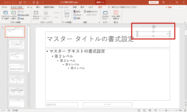Click the Save icon in the title bar
This screenshot has height=112, width=187.
[x=20, y=2]
